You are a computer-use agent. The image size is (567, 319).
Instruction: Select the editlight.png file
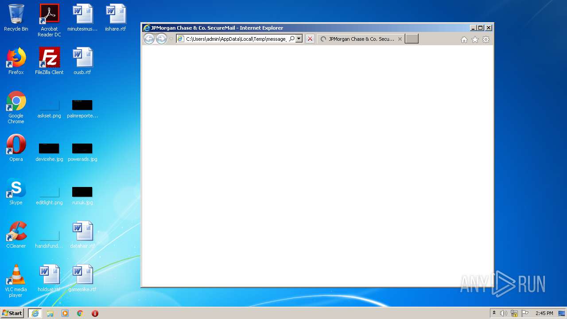(49, 196)
